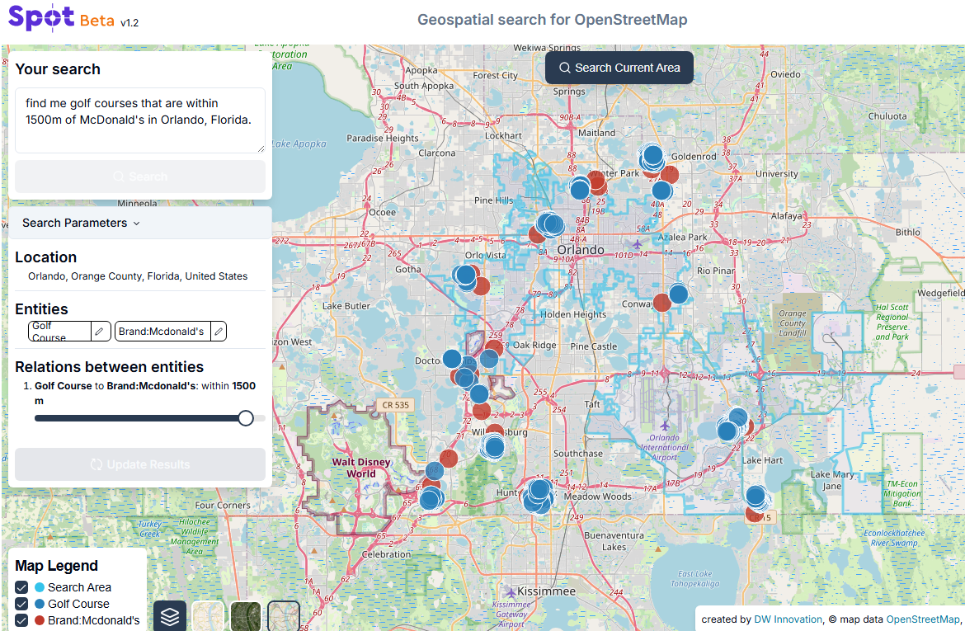Click the Orlando International Airport plane icon
Image resolution: width=965 pixels, height=631 pixels.
[665, 425]
